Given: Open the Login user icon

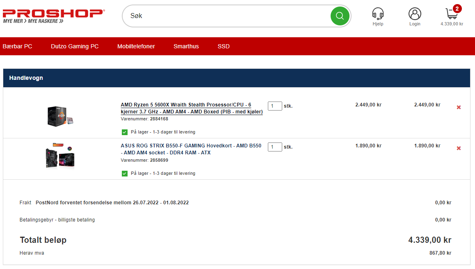Looking at the screenshot, I should coord(415,14).
